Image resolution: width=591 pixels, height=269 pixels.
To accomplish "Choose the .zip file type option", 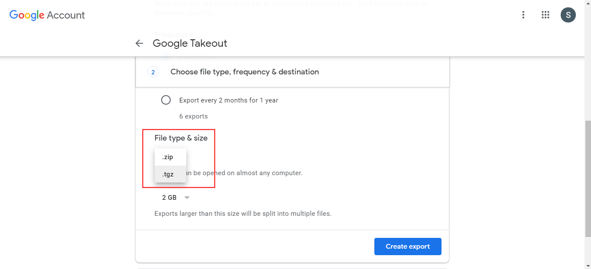I will (x=168, y=157).
